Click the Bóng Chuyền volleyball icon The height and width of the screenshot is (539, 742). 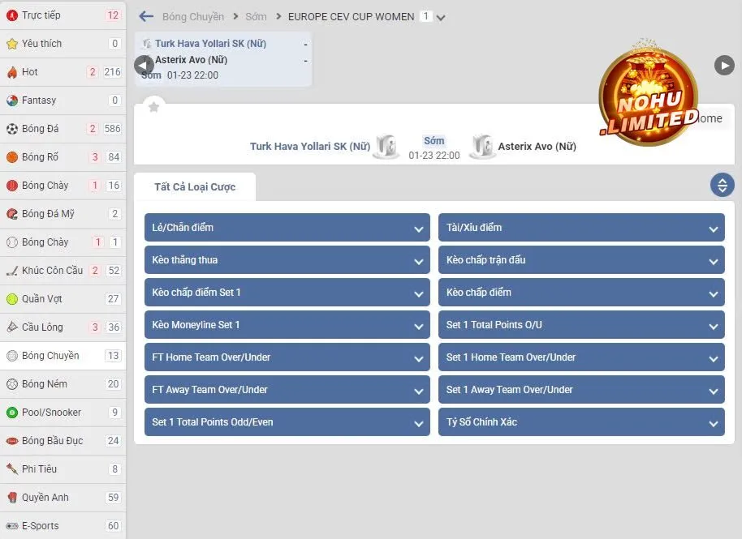[x=12, y=356]
